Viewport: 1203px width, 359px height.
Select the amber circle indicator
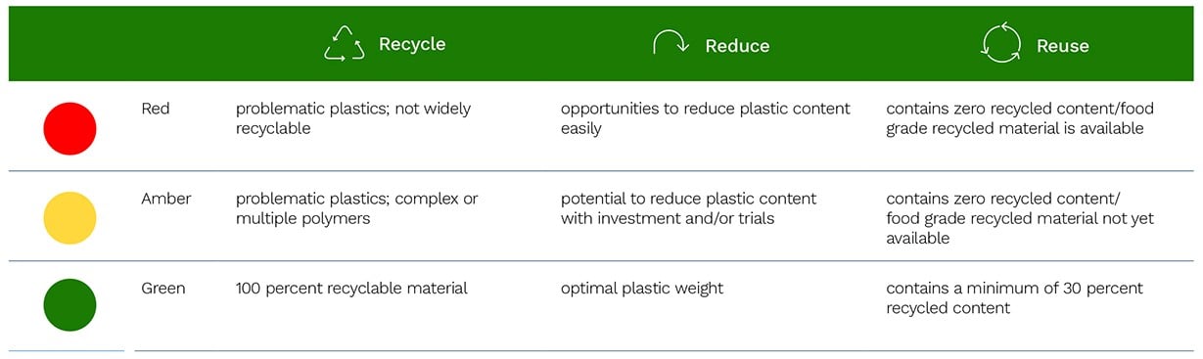click(69, 217)
